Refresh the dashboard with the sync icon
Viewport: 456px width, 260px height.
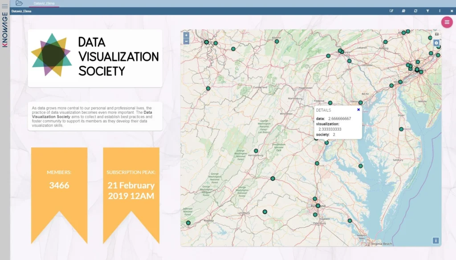415,11
